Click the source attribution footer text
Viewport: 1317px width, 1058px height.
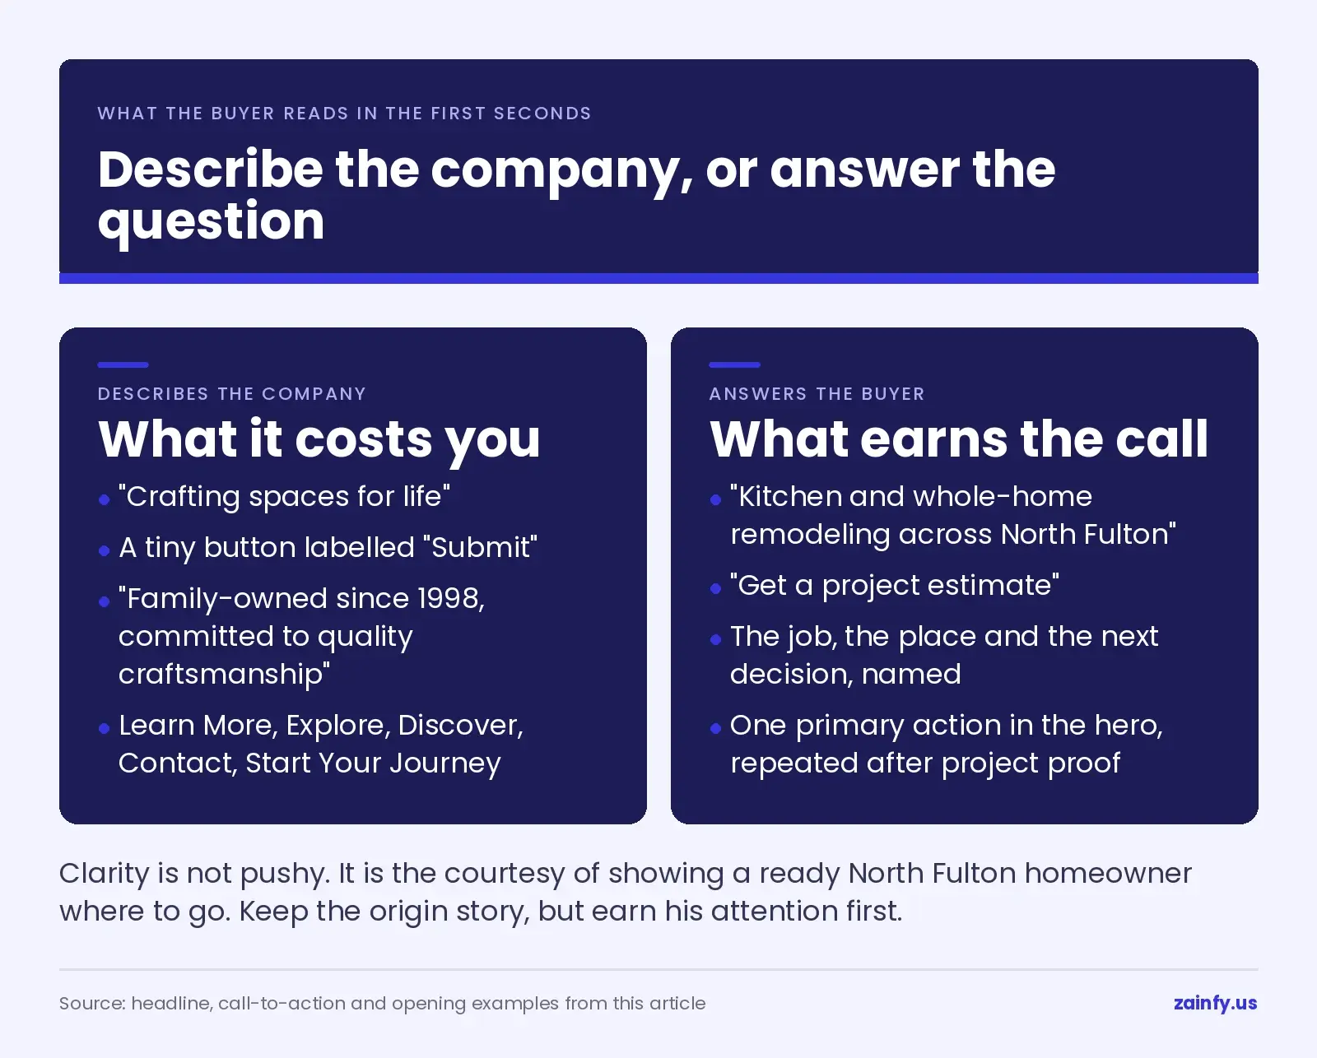click(x=382, y=1004)
